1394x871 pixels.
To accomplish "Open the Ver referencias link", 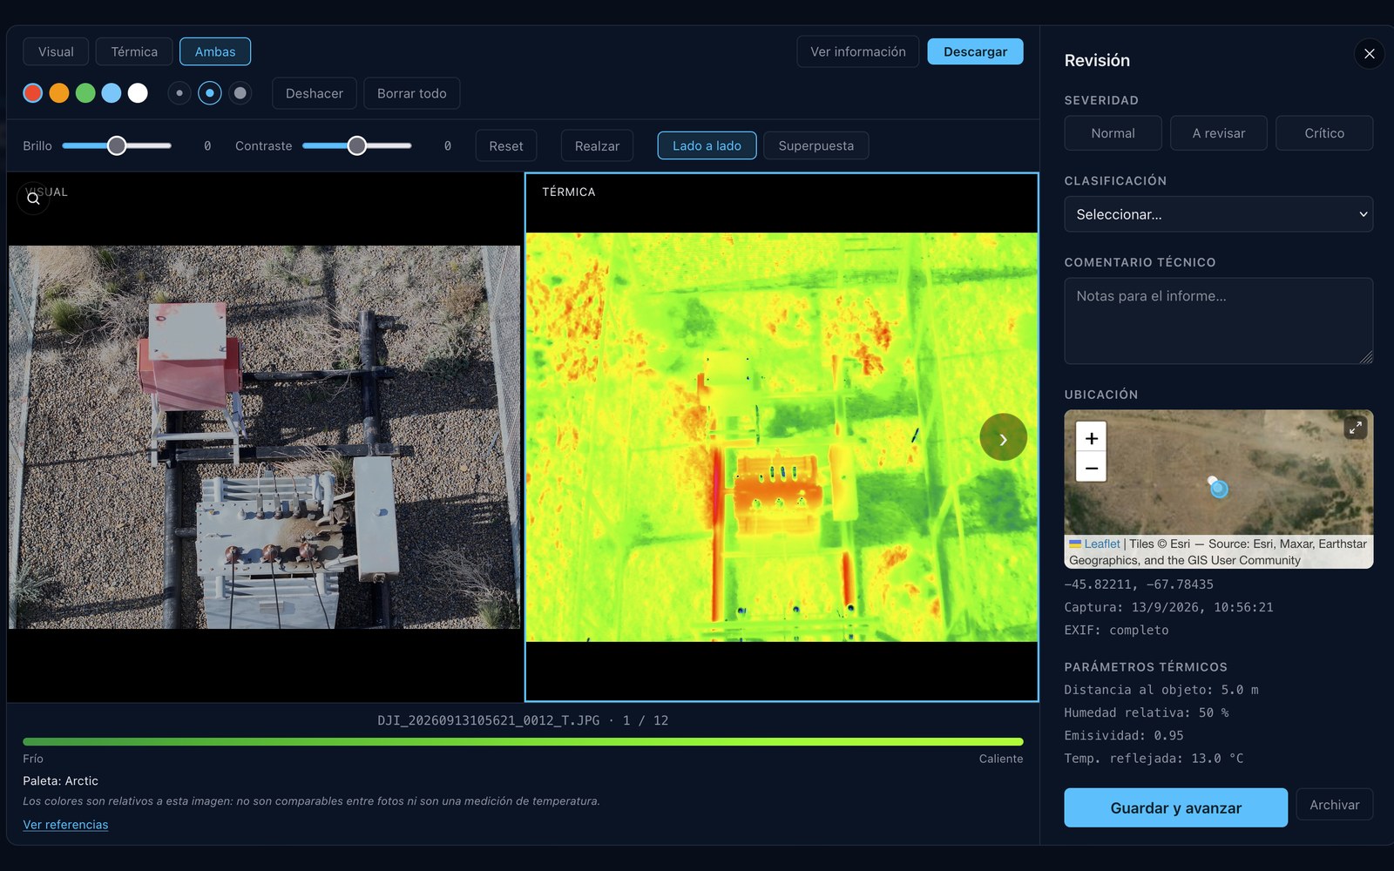I will pyautogui.click(x=65, y=824).
